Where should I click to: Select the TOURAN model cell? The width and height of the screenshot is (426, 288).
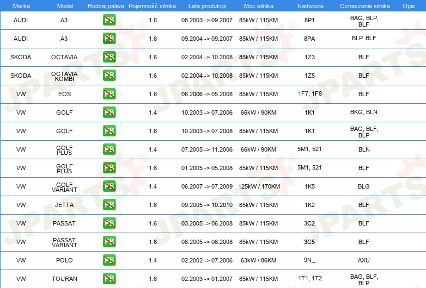coord(64,279)
